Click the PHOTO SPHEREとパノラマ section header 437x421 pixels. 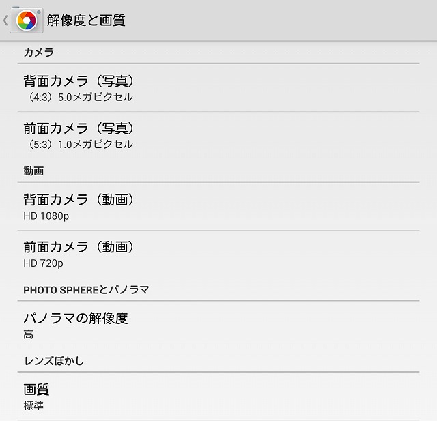point(86,289)
